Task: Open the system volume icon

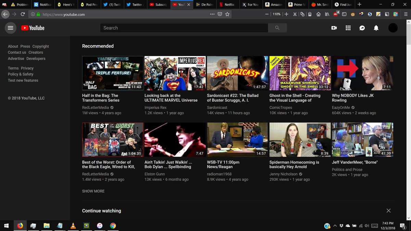Action: (366, 226)
